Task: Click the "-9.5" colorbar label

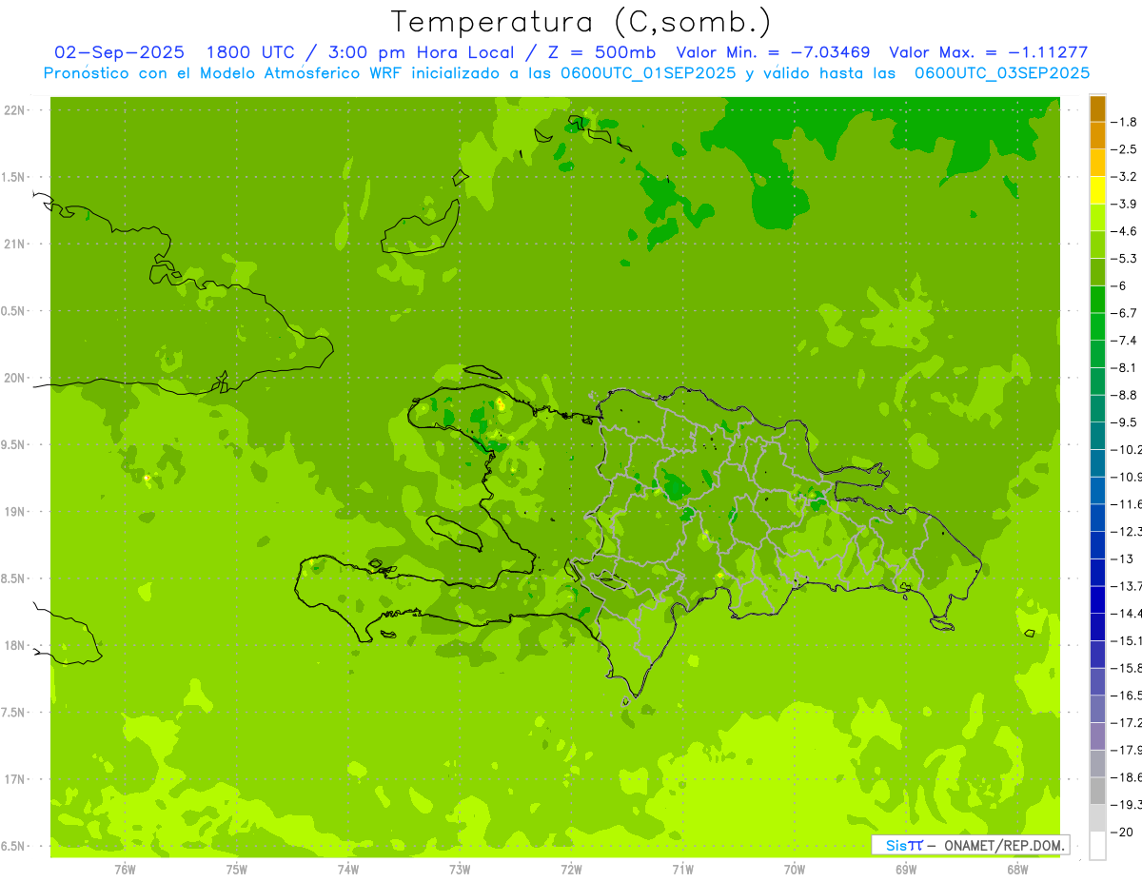Action: click(1124, 421)
